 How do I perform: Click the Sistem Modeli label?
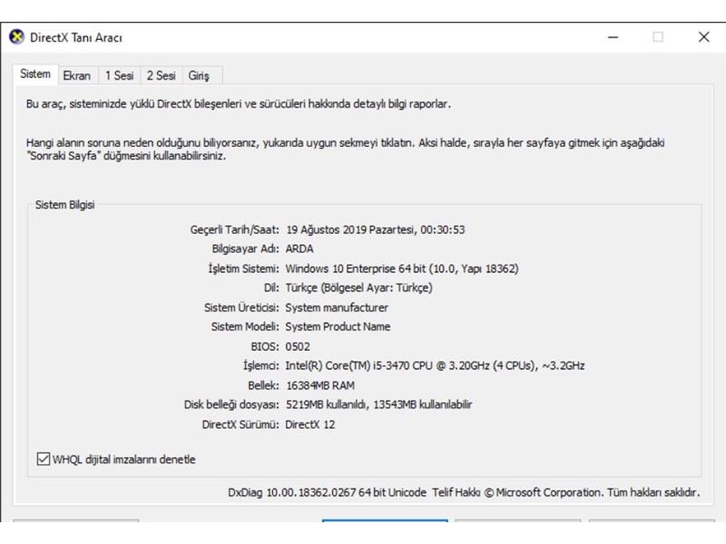point(245,326)
